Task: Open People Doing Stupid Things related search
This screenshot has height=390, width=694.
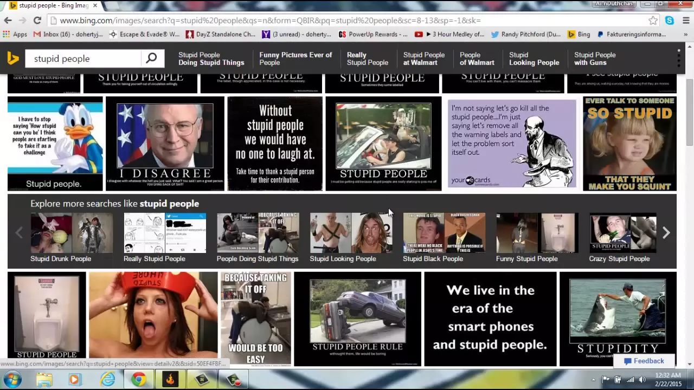Action: (x=258, y=238)
